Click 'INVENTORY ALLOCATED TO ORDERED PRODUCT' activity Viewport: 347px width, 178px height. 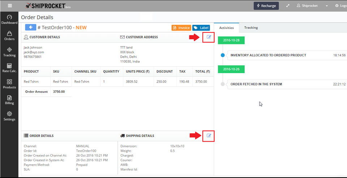tap(268, 55)
